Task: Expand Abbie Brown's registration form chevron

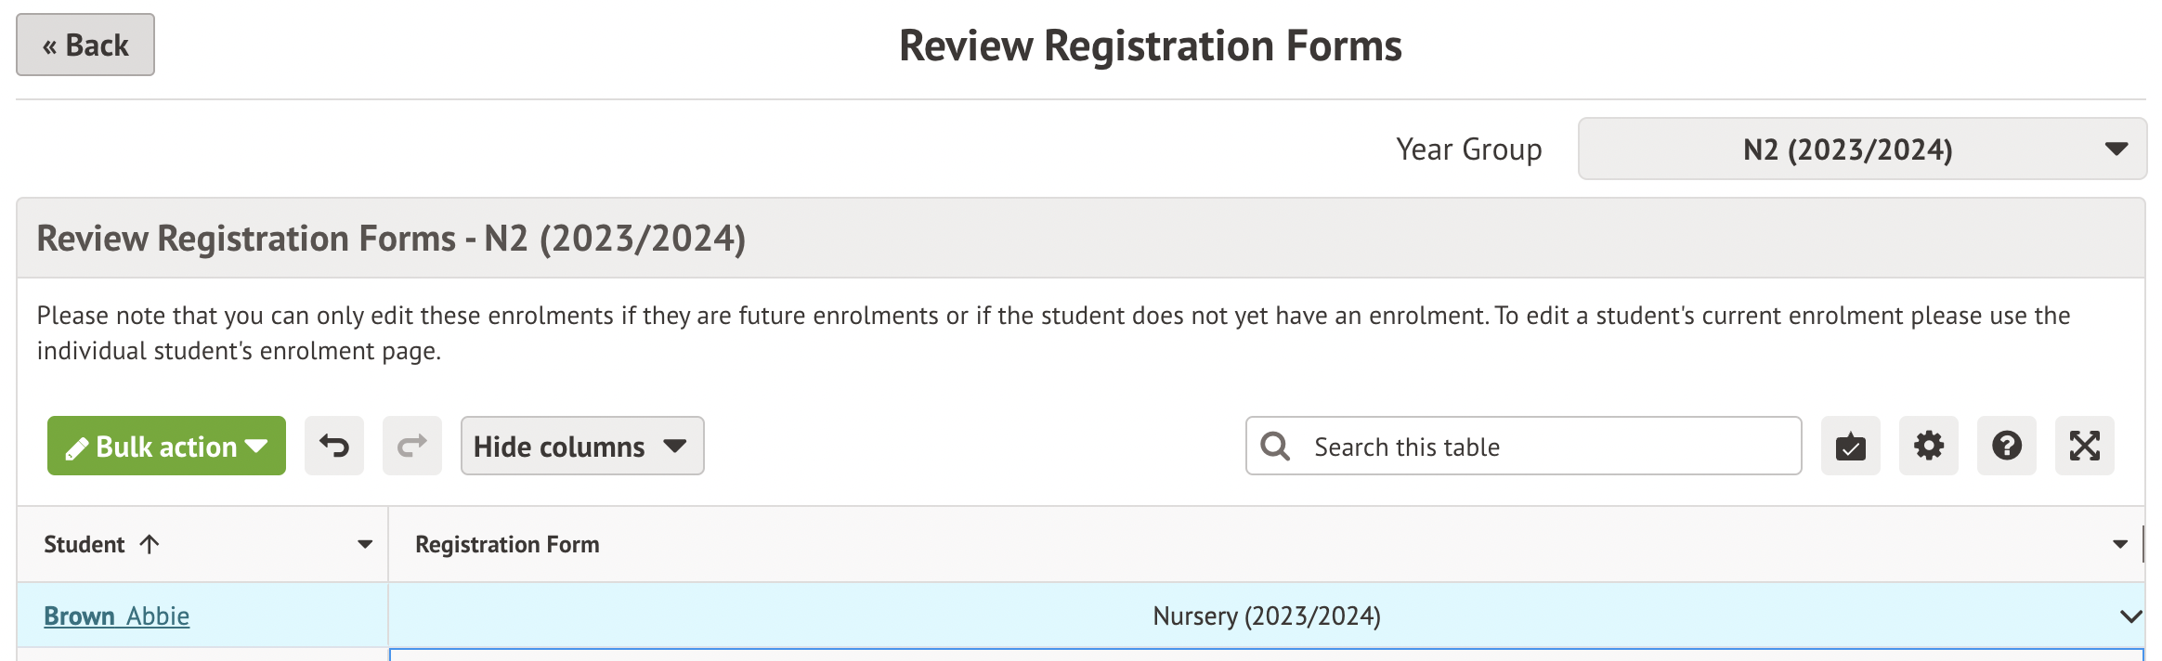Action: [x=2130, y=616]
